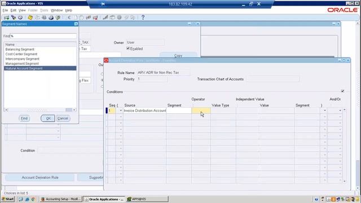Open the Edit menu
The image size is (361, 203).
14,10
